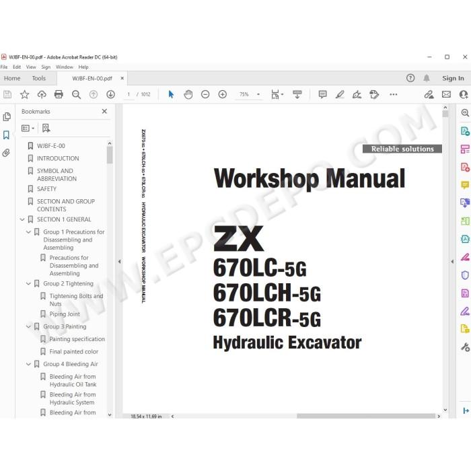The image size is (471, 471).
Task: Open the Sign document tool
Action: 357,95
